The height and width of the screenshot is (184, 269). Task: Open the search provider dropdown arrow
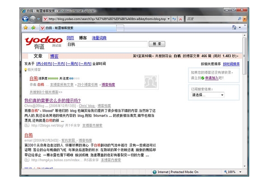coord(245,19)
